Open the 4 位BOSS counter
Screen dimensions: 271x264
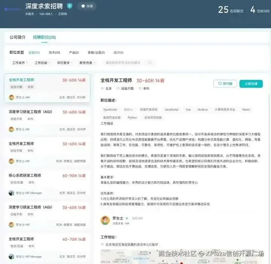pos(260,10)
